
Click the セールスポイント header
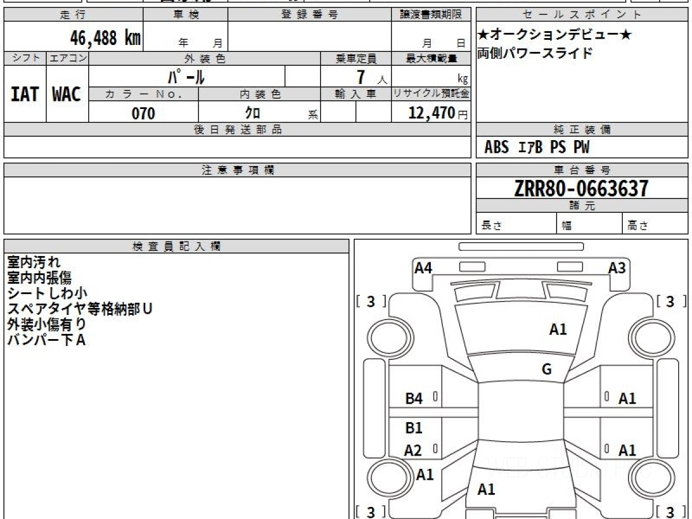[x=582, y=15]
